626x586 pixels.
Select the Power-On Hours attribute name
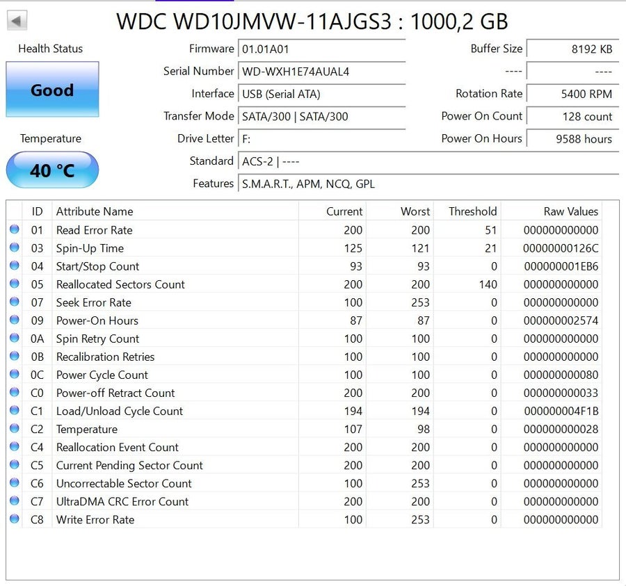tap(97, 320)
